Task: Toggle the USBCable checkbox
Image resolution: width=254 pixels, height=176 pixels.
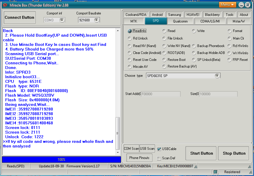Action: pyautogui.click(x=159, y=149)
